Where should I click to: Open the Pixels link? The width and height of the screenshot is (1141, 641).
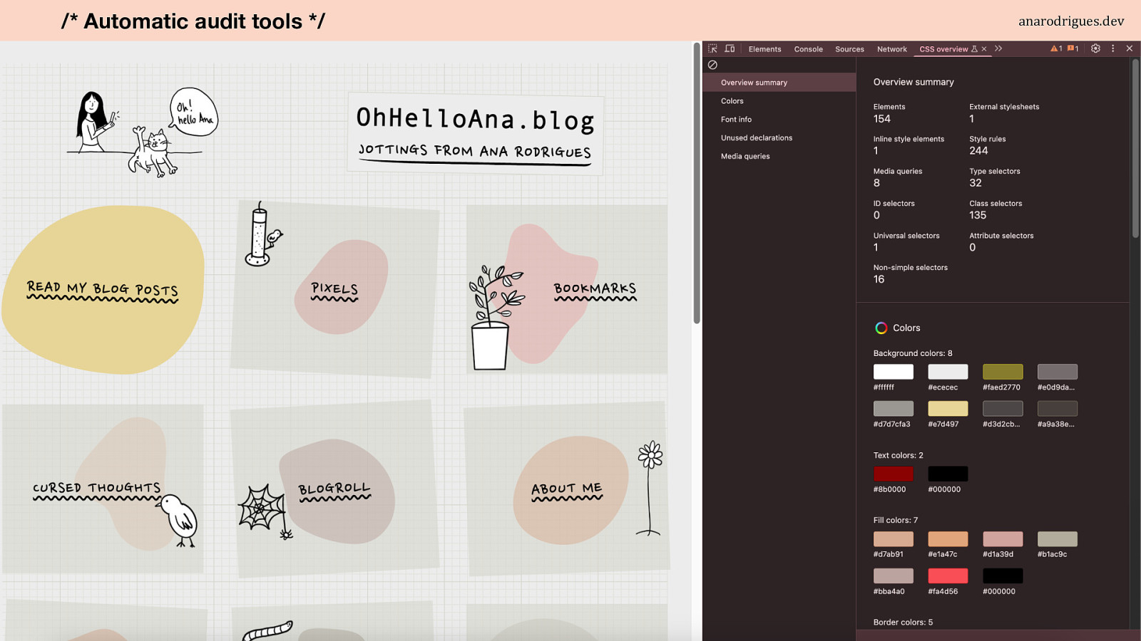[x=334, y=290]
